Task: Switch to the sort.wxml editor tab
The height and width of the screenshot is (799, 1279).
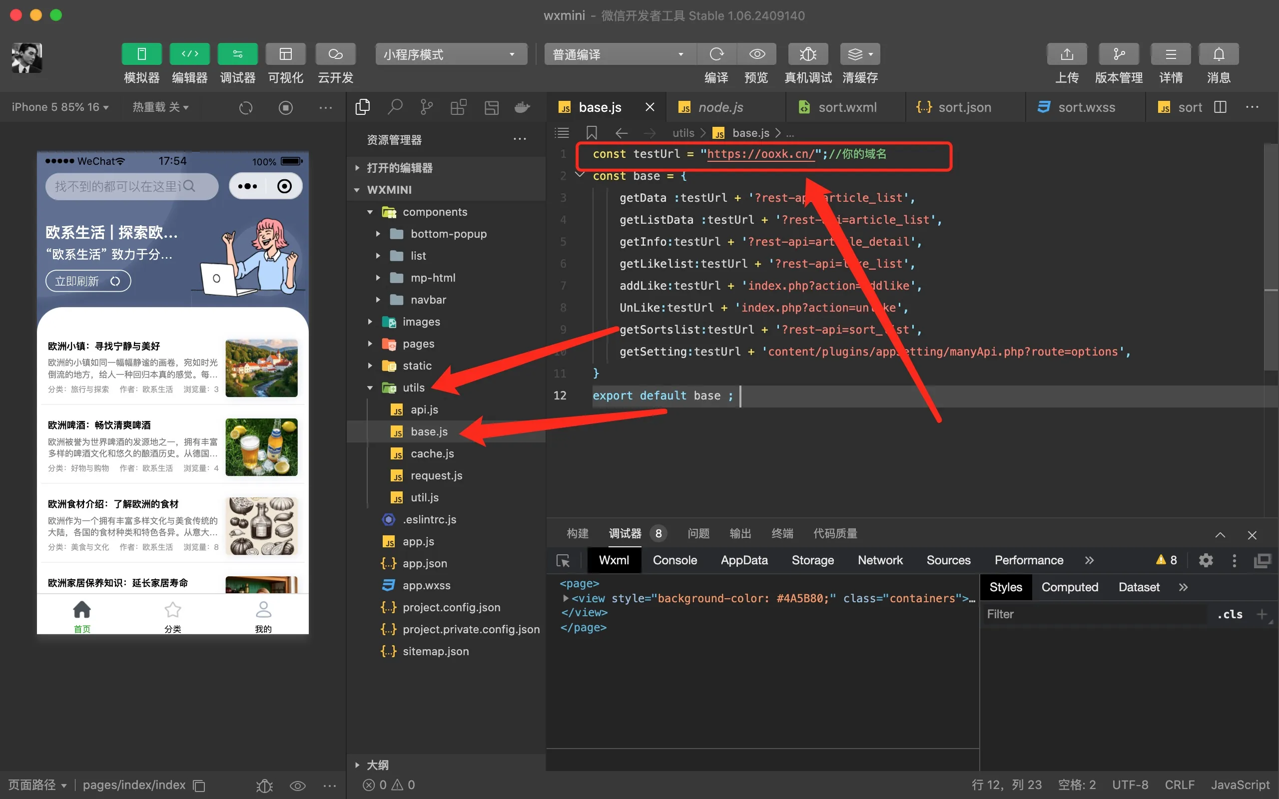Action: click(x=845, y=107)
